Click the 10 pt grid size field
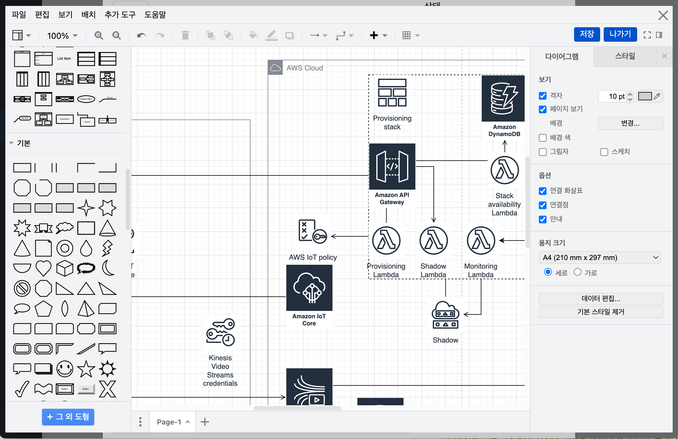Viewport: 678px width, 439px height. coord(612,96)
